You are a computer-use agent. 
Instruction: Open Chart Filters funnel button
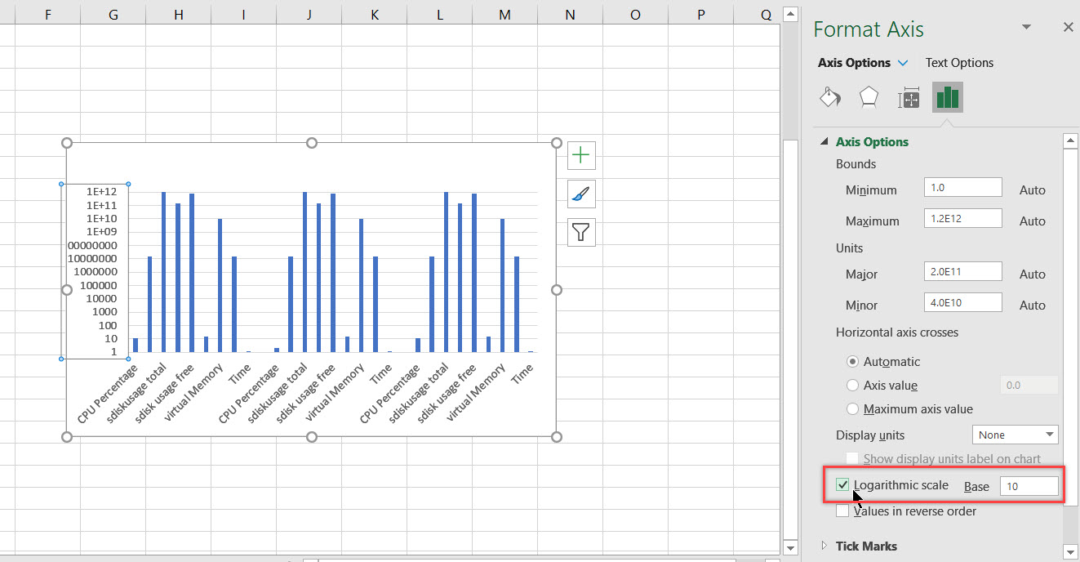click(580, 232)
